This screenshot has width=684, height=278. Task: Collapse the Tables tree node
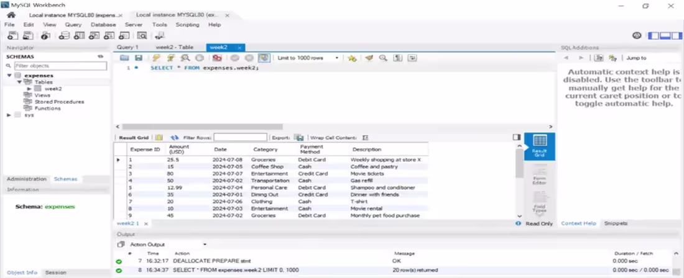pyautogui.click(x=19, y=82)
